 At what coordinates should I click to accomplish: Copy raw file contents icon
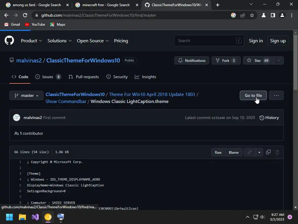coord(268,152)
